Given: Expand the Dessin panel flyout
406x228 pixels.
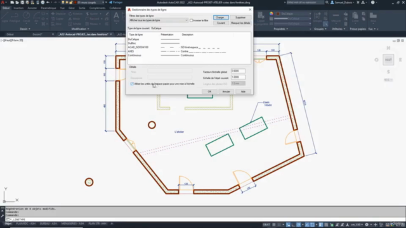Looking at the screenshot, I should tap(25, 29).
